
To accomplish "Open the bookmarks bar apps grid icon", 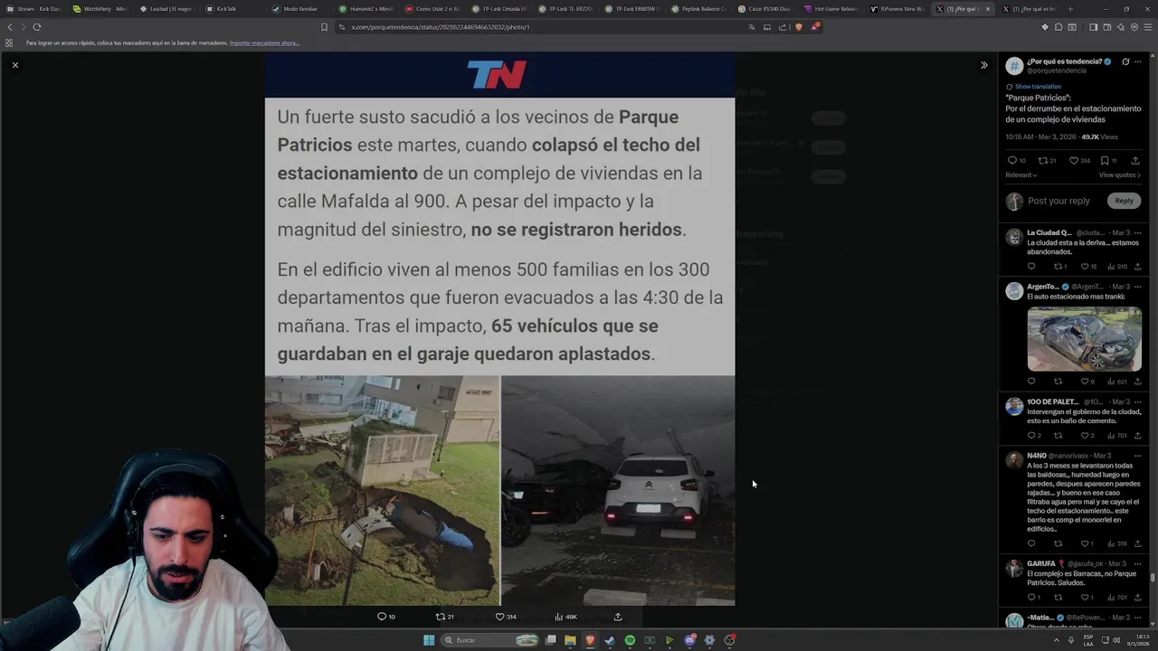I will click(9, 43).
